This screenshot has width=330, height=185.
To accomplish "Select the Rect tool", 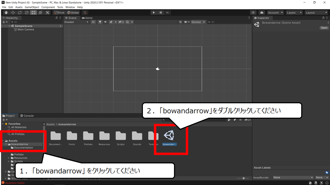I will point(34,13).
